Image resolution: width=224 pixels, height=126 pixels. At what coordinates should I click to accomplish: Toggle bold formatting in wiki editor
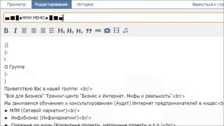[6, 30]
